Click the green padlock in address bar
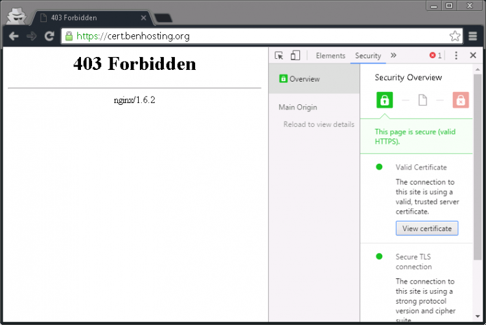The width and height of the screenshot is (486, 325). pos(69,36)
